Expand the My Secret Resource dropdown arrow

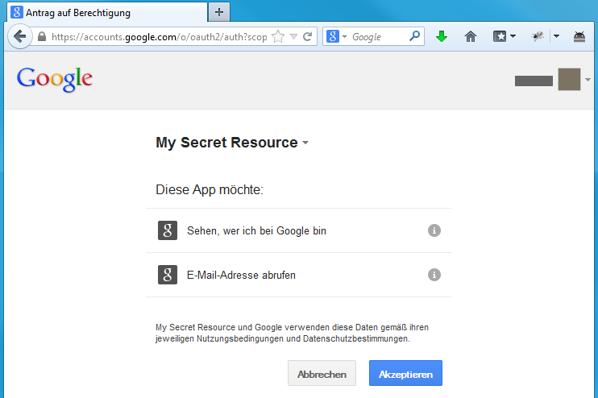click(305, 143)
